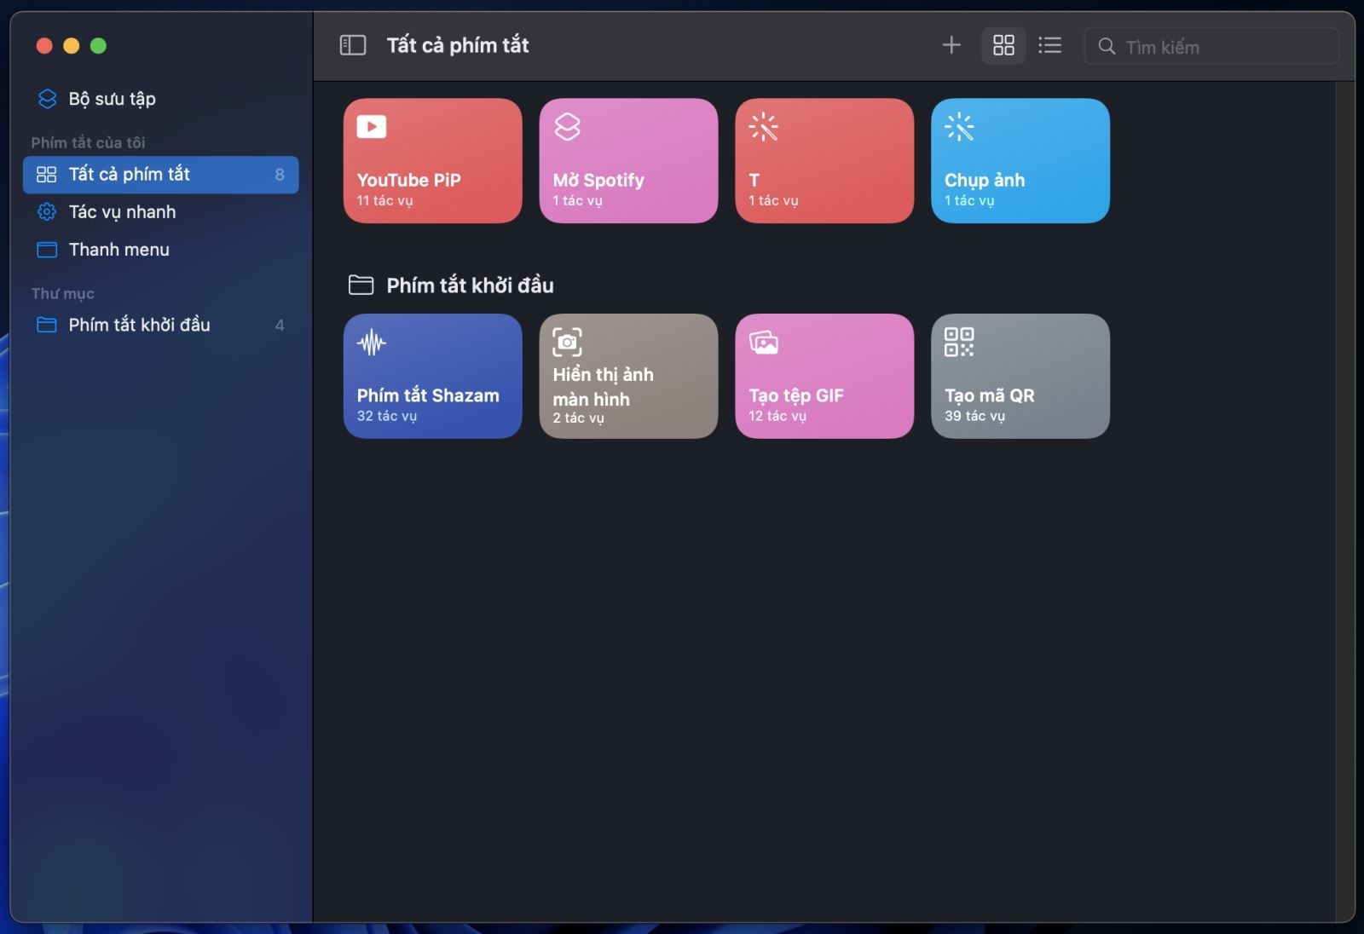The width and height of the screenshot is (1364, 934).
Task: Click the magic wand icon on T card
Action: (x=764, y=127)
